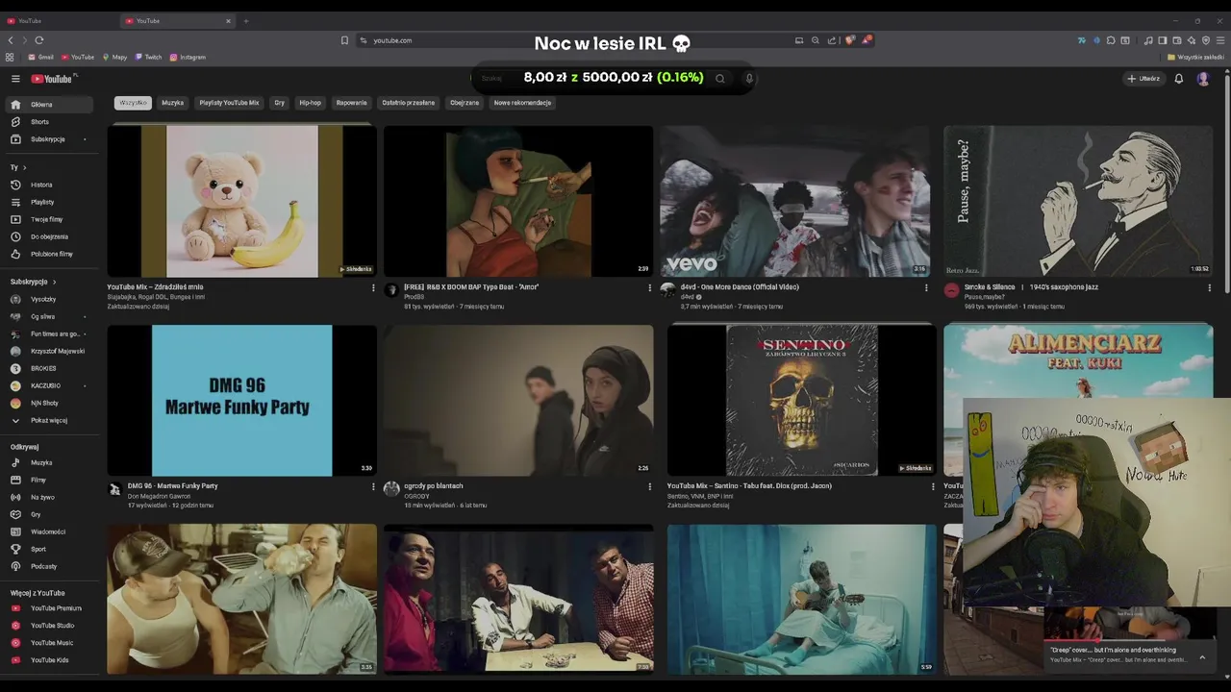Select Playlisty YouTube Mix chip
1231x692 pixels.
tap(229, 103)
